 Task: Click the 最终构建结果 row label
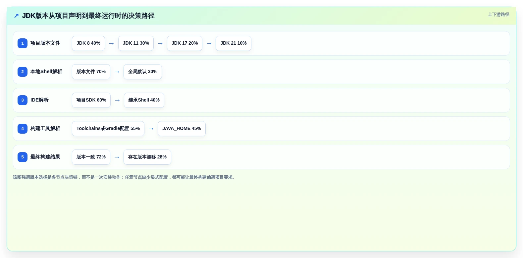45,157
